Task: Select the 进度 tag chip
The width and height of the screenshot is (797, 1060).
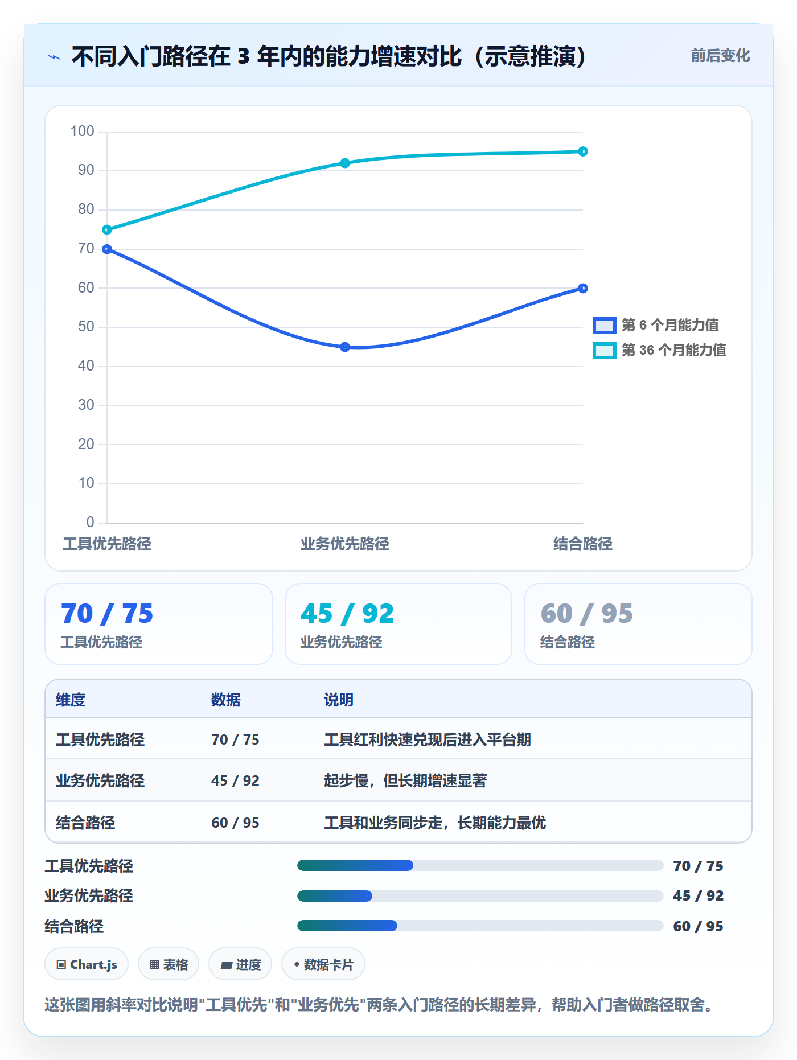Action: pos(240,964)
